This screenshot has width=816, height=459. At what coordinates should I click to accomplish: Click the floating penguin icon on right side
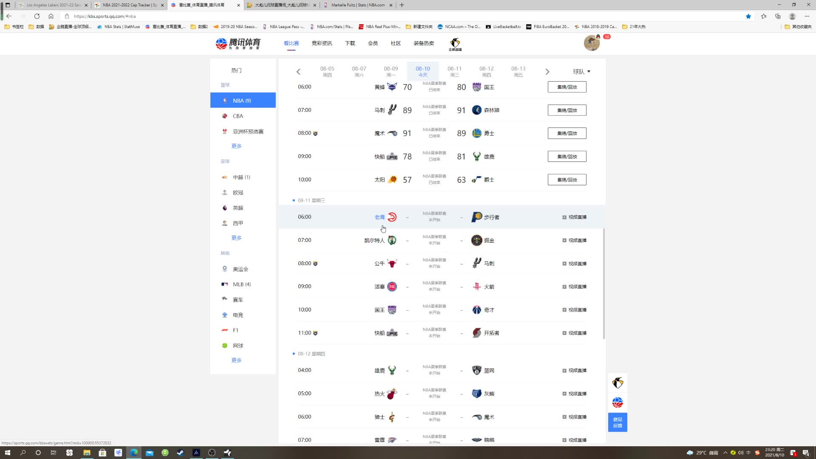pos(618,383)
